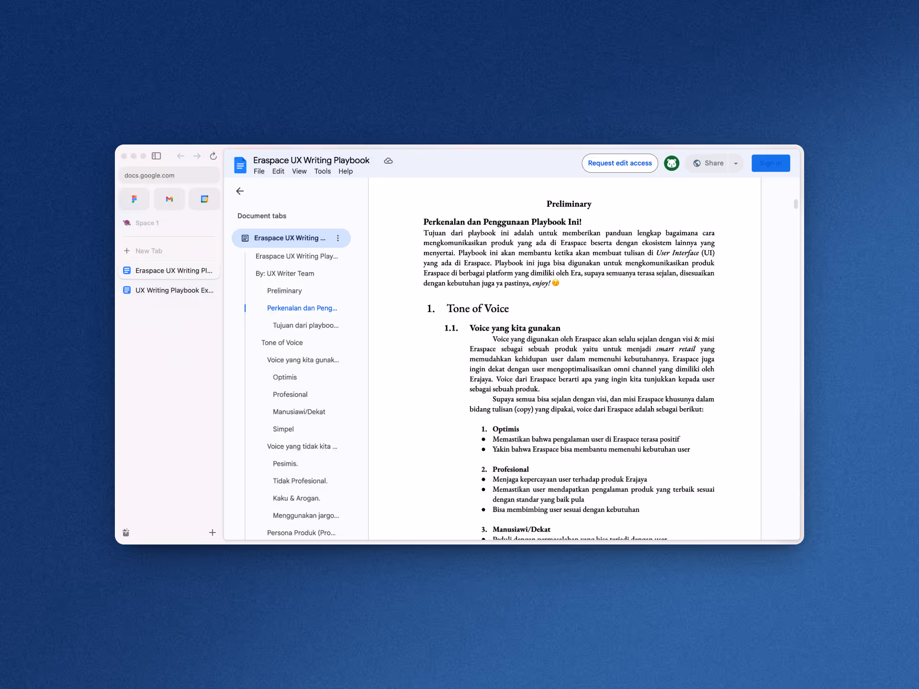Click the document icon on the Eraspace UX Writing tab
919x689 pixels.
(x=245, y=238)
